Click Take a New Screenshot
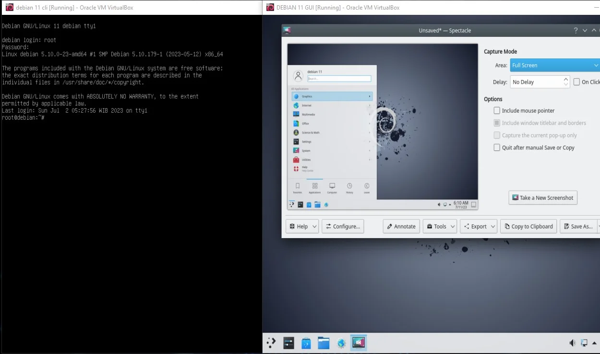 point(543,198)
